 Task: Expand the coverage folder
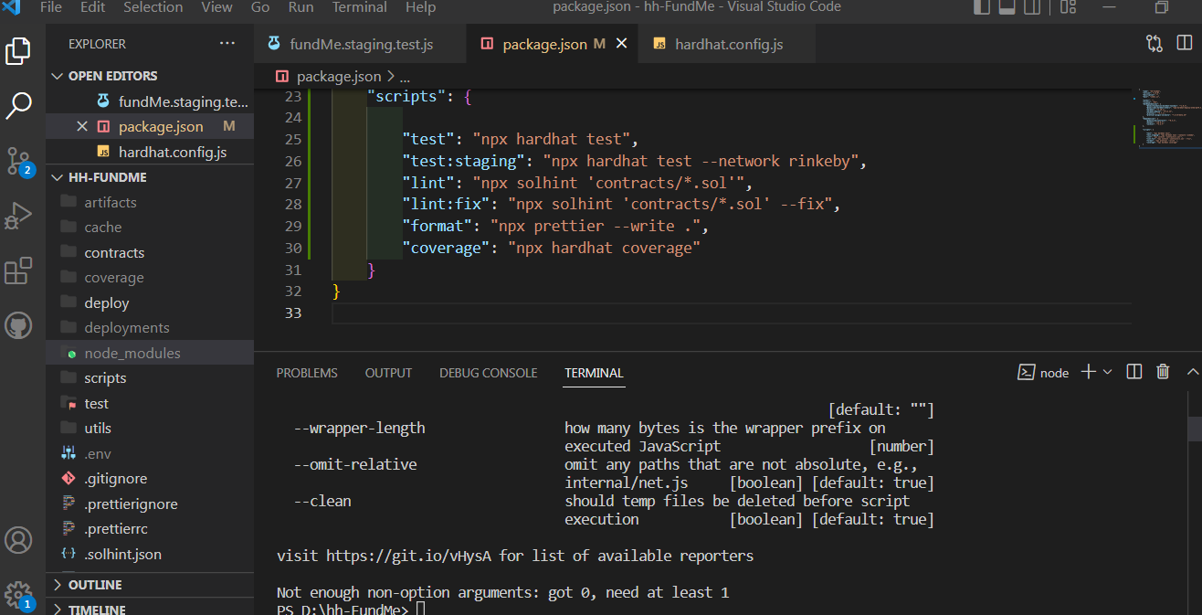[150, 277]
